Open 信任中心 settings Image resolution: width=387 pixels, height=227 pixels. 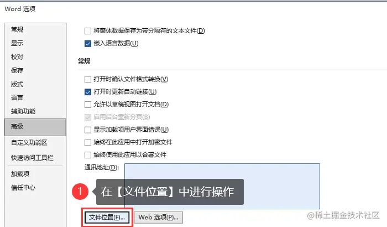click(x=23, y=188)
